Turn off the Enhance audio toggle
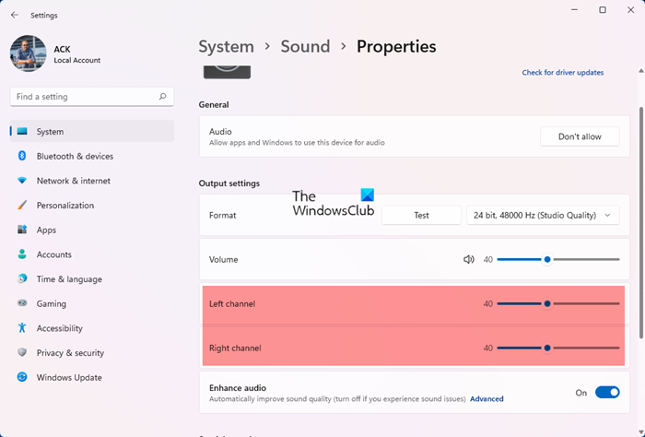 point(607,393)
